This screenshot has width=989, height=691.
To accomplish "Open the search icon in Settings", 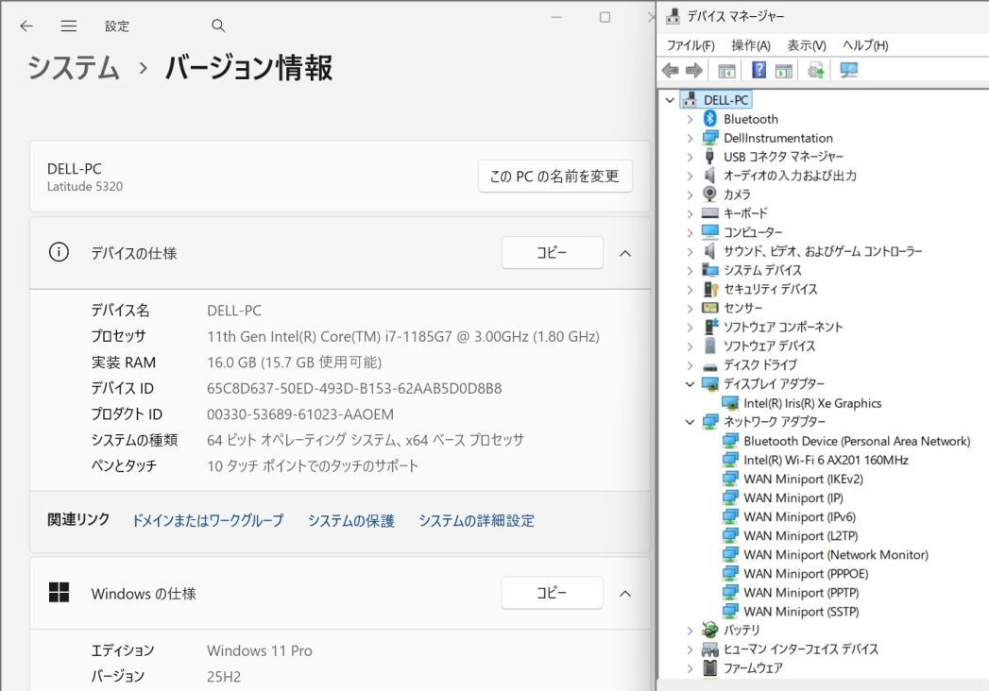I will click(217, 25).
